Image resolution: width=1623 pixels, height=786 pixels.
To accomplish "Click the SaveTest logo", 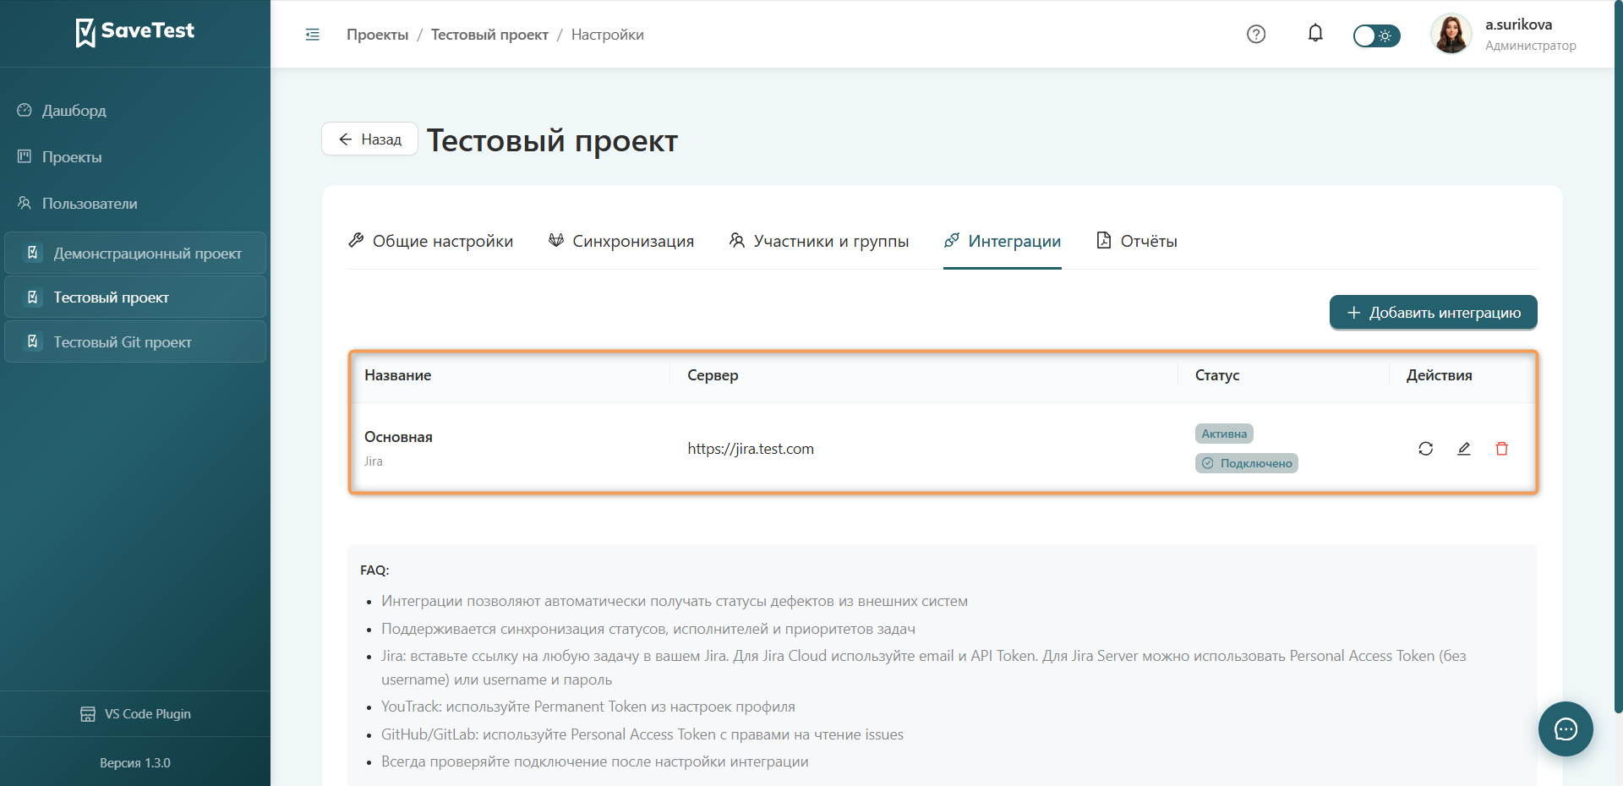I will (135, 32).
